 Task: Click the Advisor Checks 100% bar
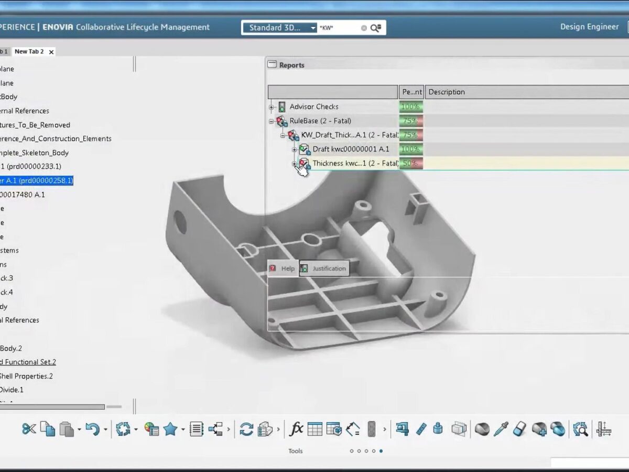click(411, 107)
